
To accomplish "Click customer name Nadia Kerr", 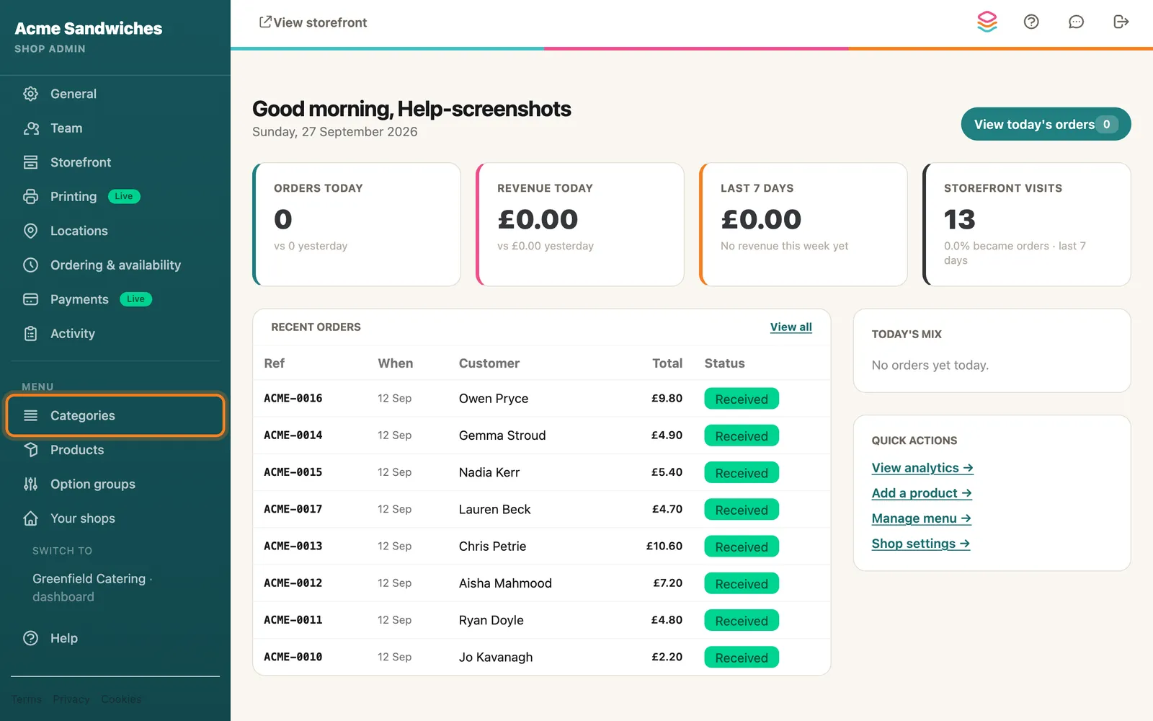I will coord(489,472).
